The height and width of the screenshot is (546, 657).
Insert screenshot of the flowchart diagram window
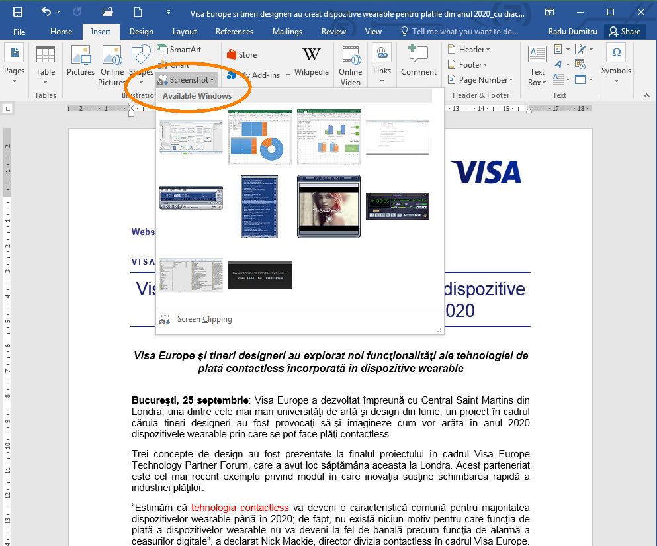pyautogui.click(x=191, y=138)
